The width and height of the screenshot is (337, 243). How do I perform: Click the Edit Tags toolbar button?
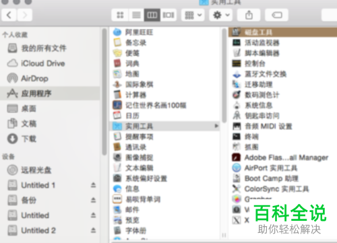tap(277, 15)
